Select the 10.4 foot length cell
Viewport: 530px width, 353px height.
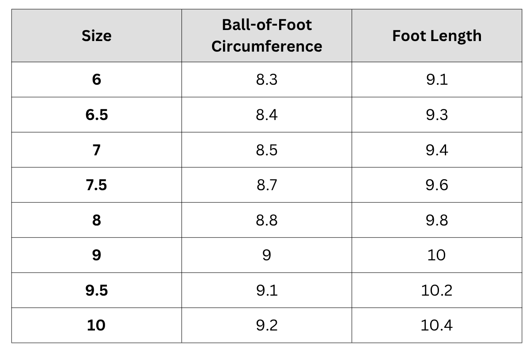(436, 326)
